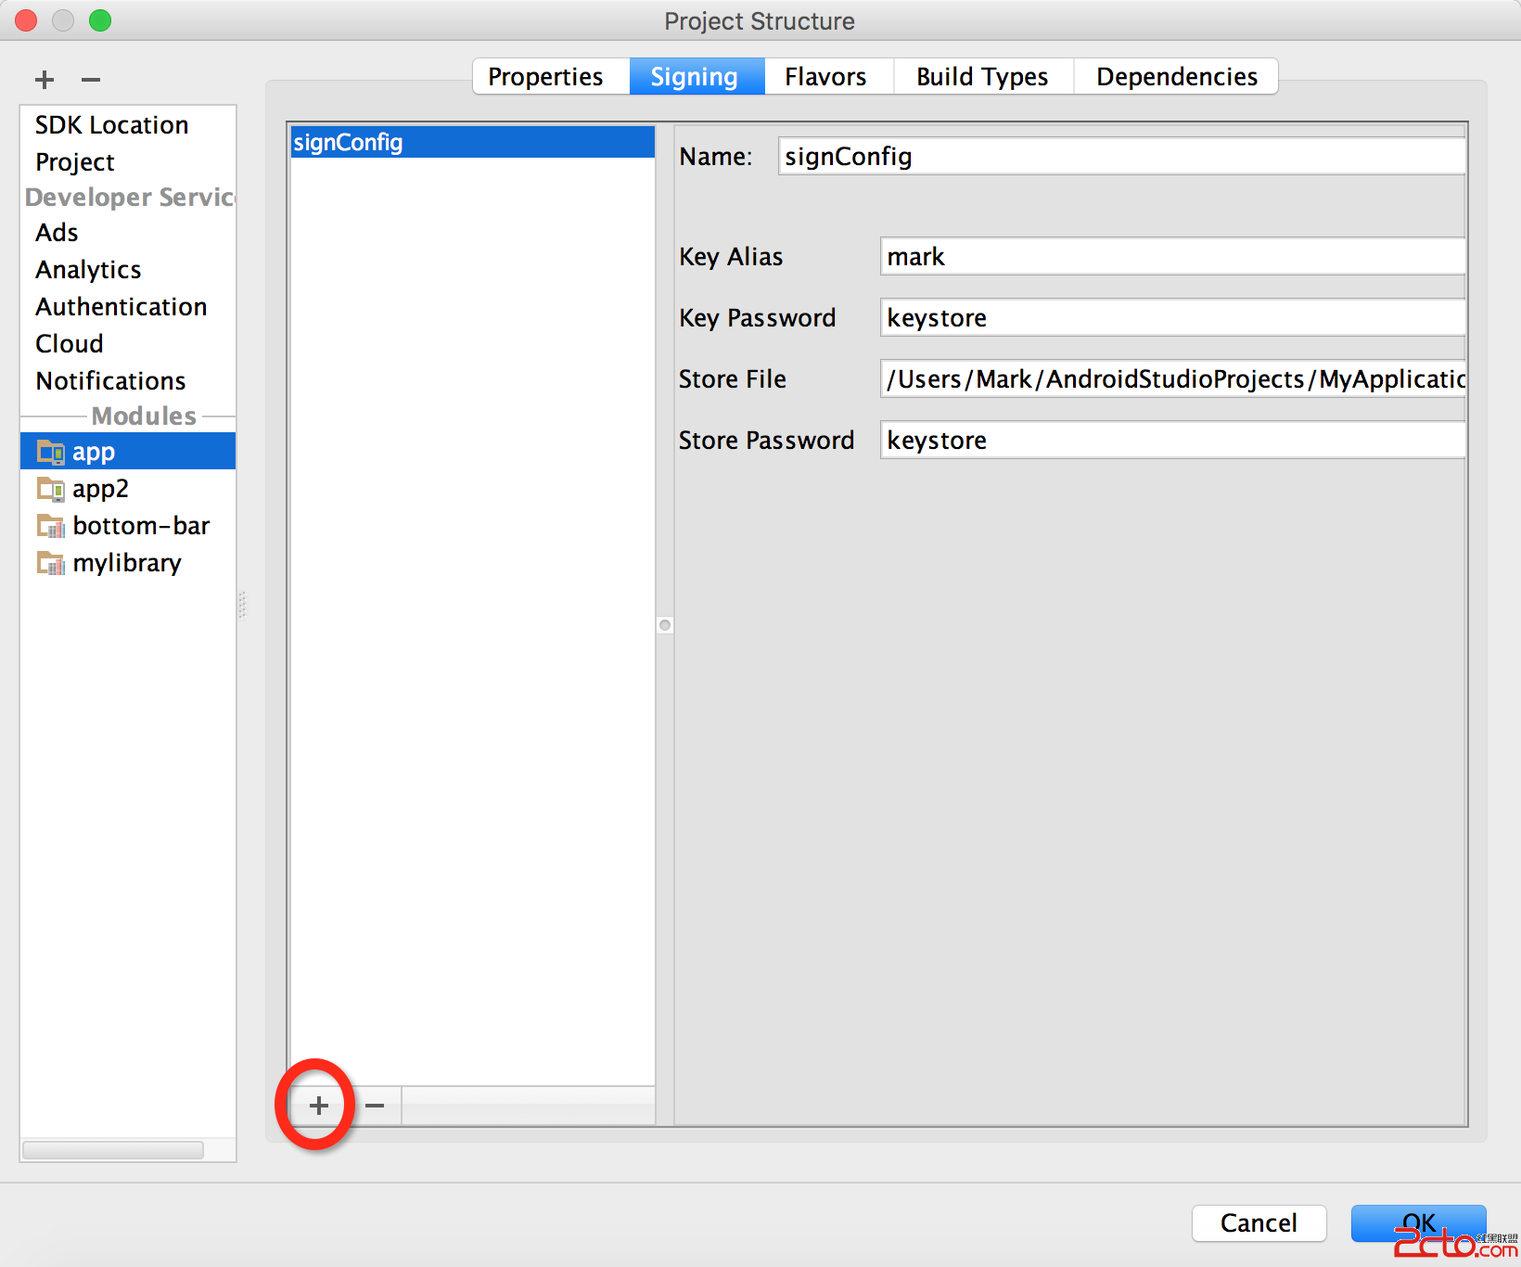Viewport: 1521px width, 1267px height.
Task: Edit the Key Password field
Action: pyautogui.click(x=1172, y=317)
